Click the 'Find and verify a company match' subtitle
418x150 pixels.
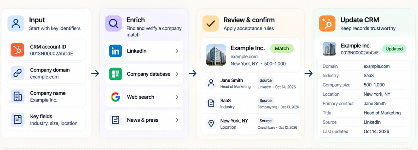pos(154,32)
